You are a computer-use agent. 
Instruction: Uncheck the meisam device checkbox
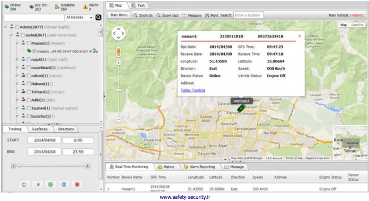(34, 51)
